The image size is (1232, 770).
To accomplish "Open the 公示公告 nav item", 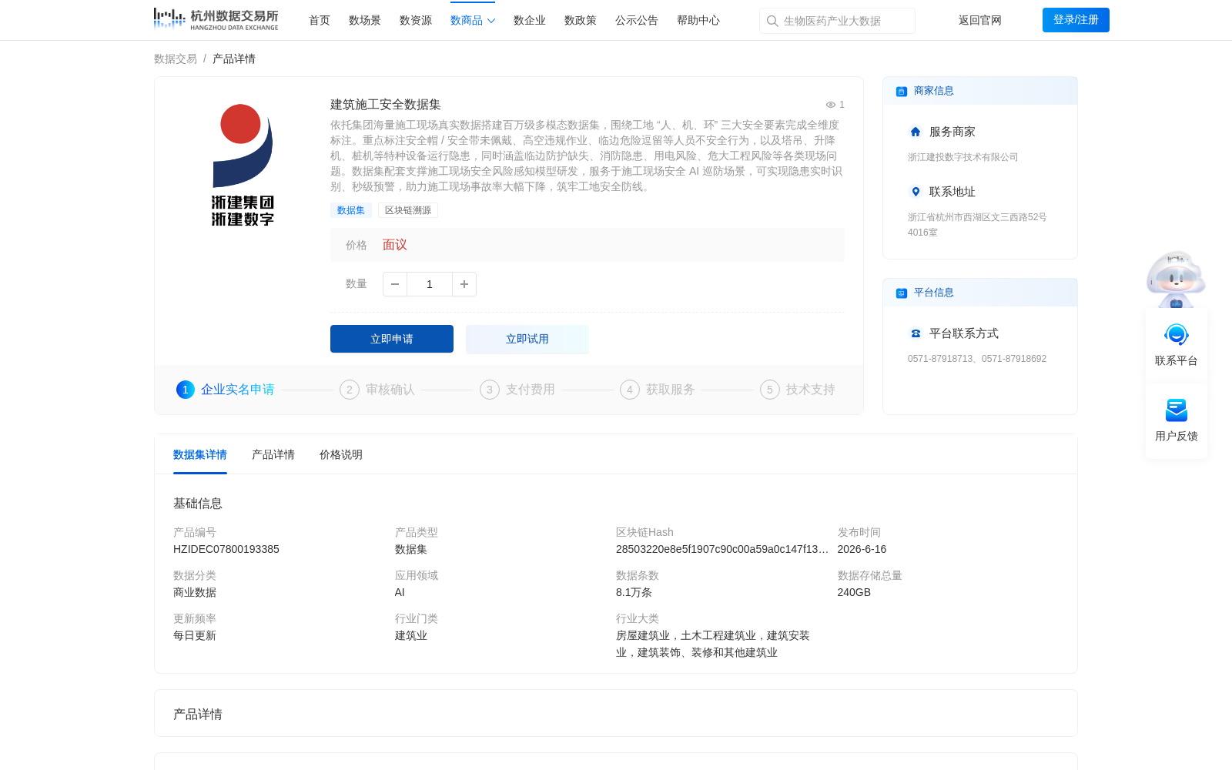I will pyautogui.click(x=637, y=21).
